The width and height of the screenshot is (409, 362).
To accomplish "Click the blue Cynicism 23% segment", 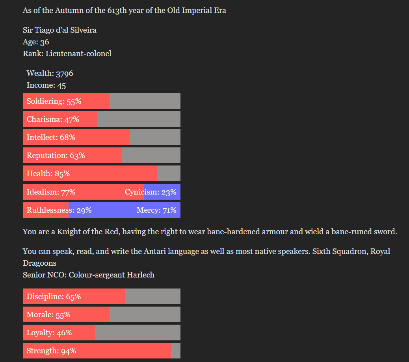I will 162,192.
